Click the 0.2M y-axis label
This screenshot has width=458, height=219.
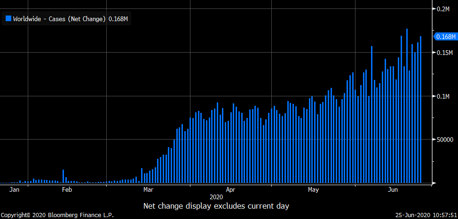point(444,9)
